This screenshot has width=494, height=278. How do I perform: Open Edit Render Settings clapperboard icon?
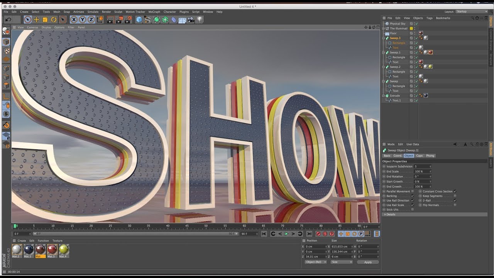[x=128, y=20]
